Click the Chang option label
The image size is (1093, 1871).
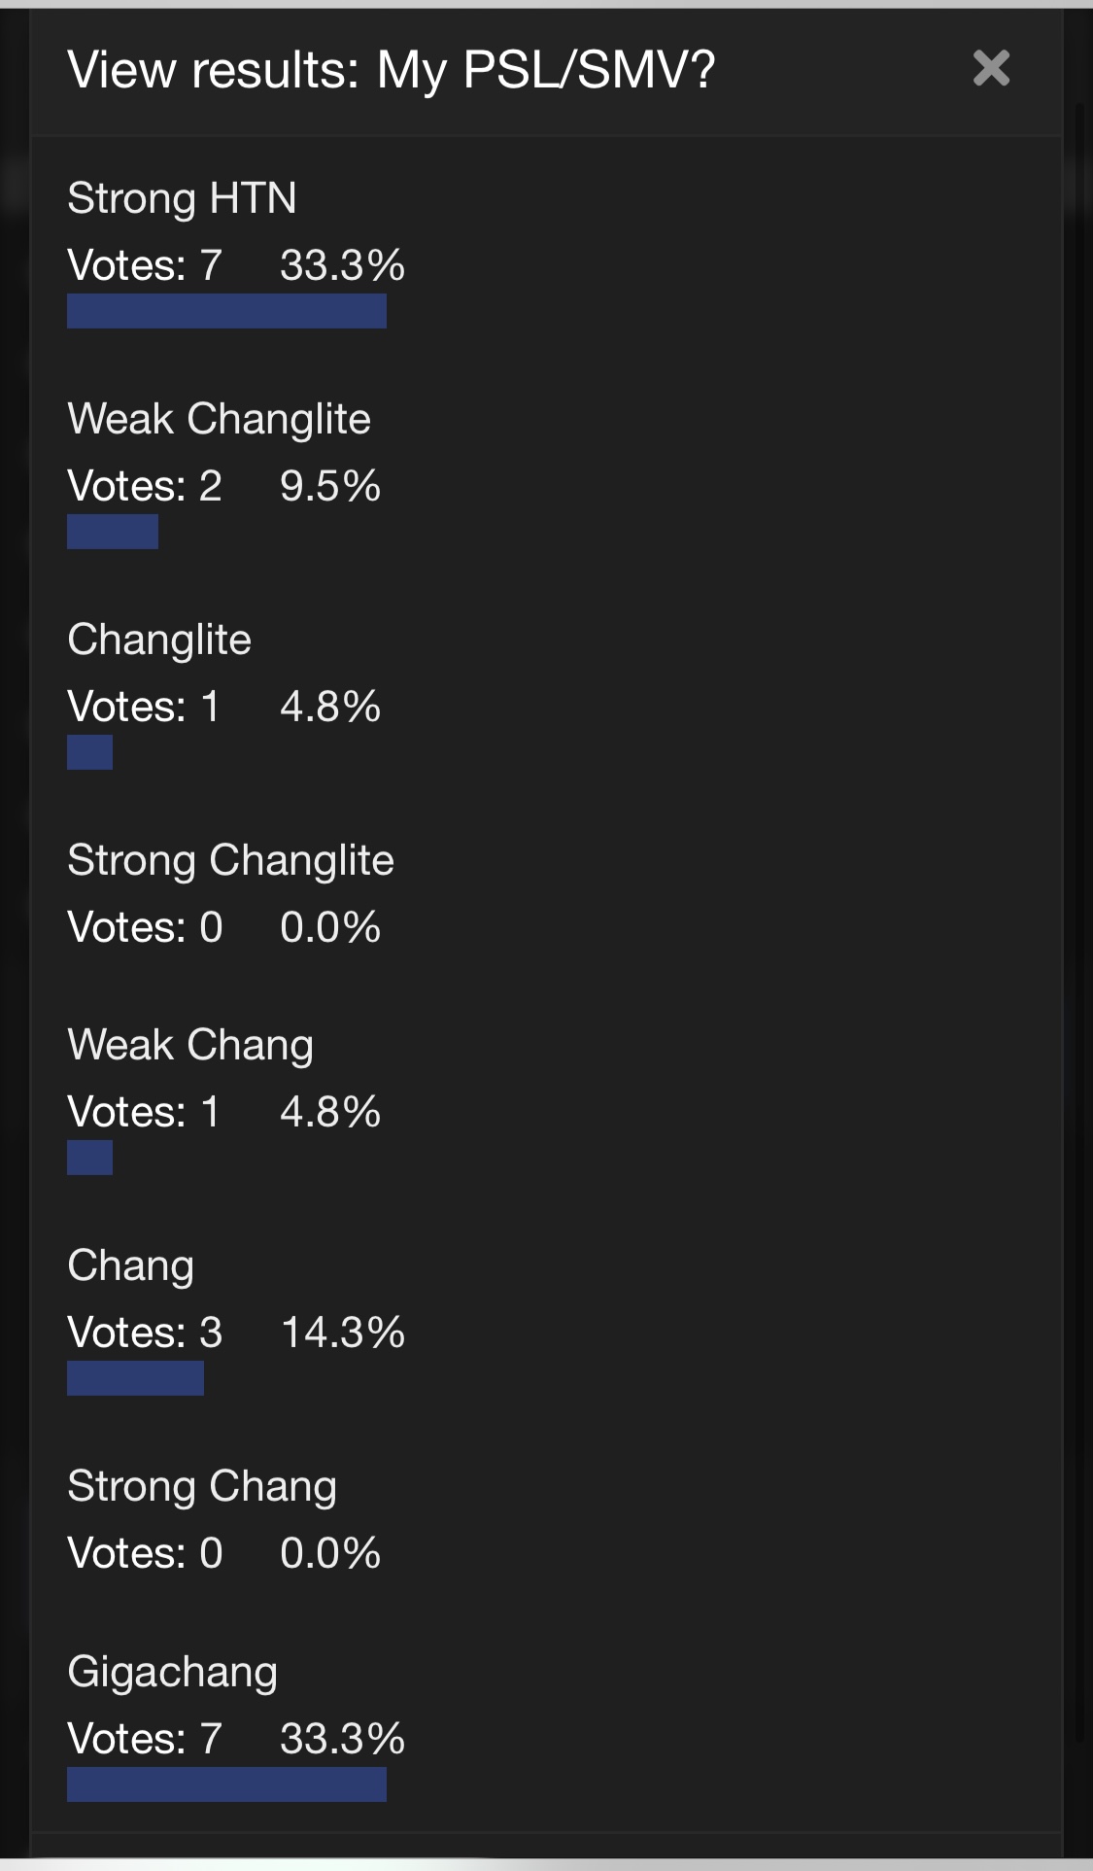point(130,1266)
